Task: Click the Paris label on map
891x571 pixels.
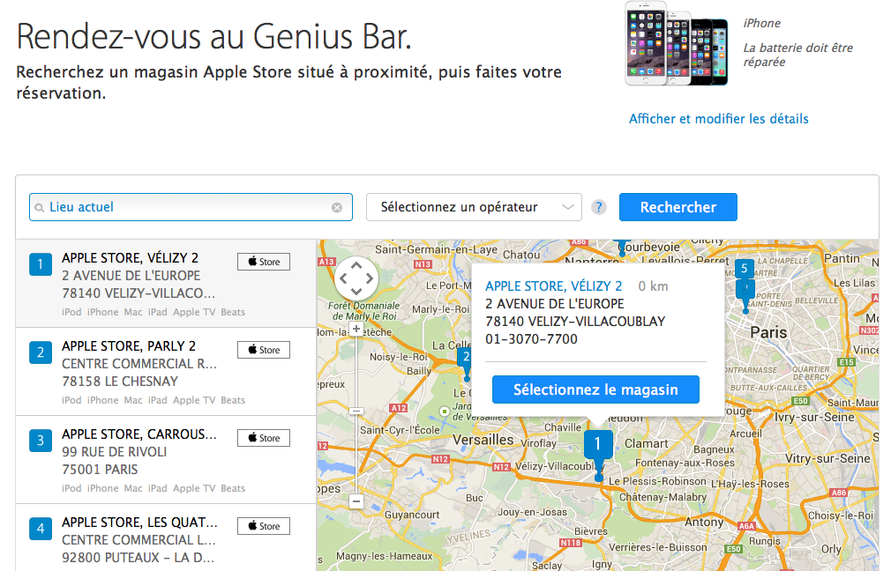Action: click(768, 332)
